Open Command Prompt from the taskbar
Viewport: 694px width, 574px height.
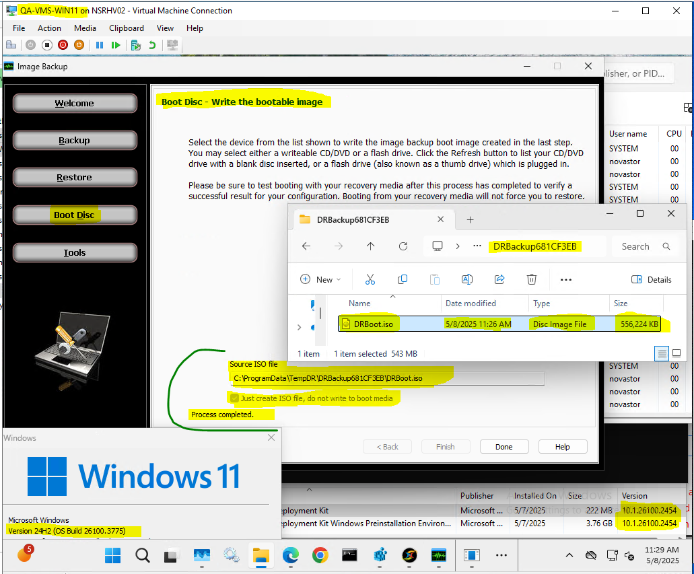[x=349, y=555]
